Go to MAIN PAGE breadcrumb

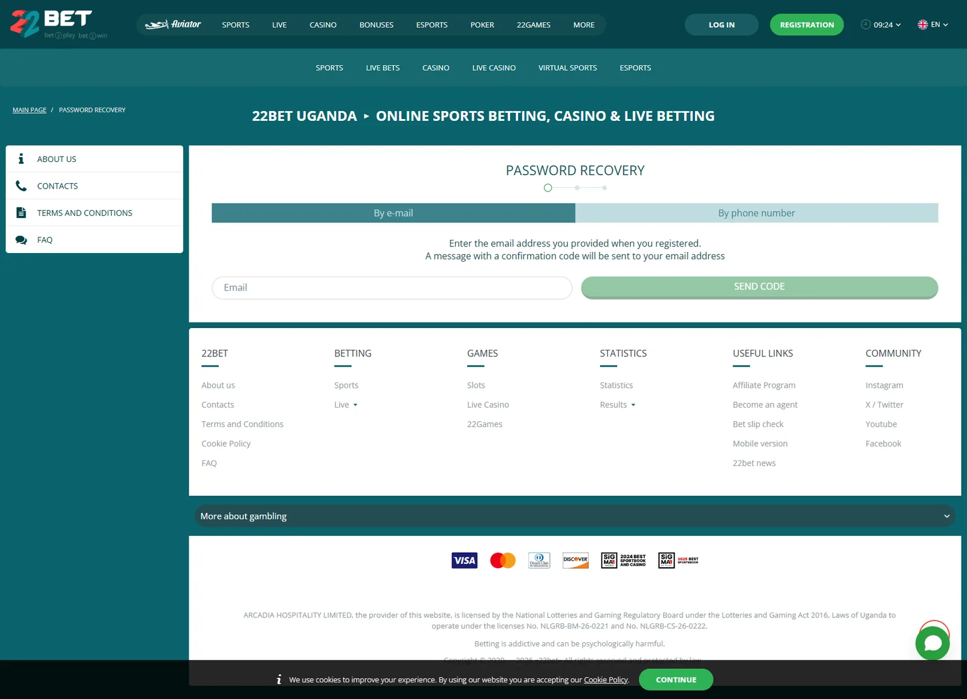tap(30, 110)
